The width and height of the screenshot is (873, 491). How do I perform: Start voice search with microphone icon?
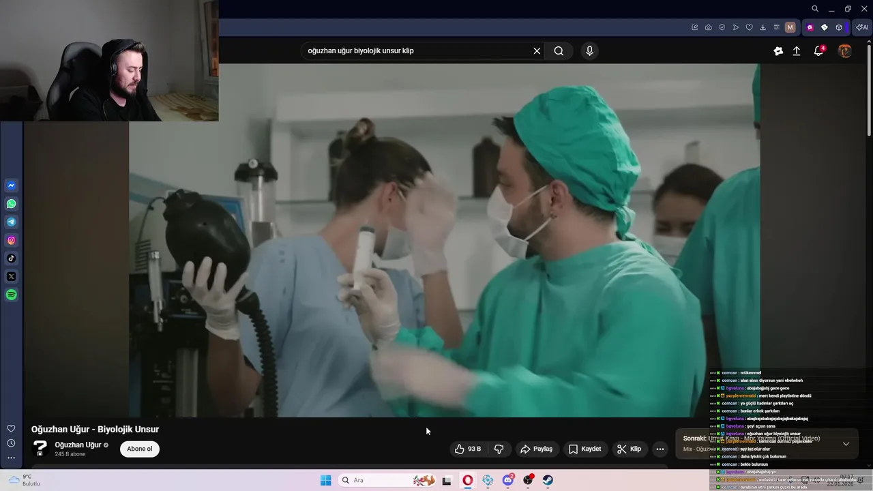590,50
